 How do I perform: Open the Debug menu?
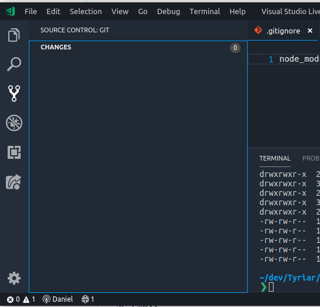(x=168, y=11)
